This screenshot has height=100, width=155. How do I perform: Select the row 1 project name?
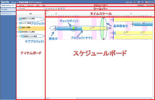[28, 19]
